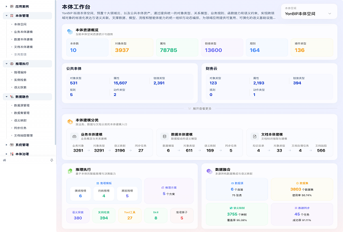Click the green 语义映射 card icon
The image size is (343, 232).
click(231, 208)
